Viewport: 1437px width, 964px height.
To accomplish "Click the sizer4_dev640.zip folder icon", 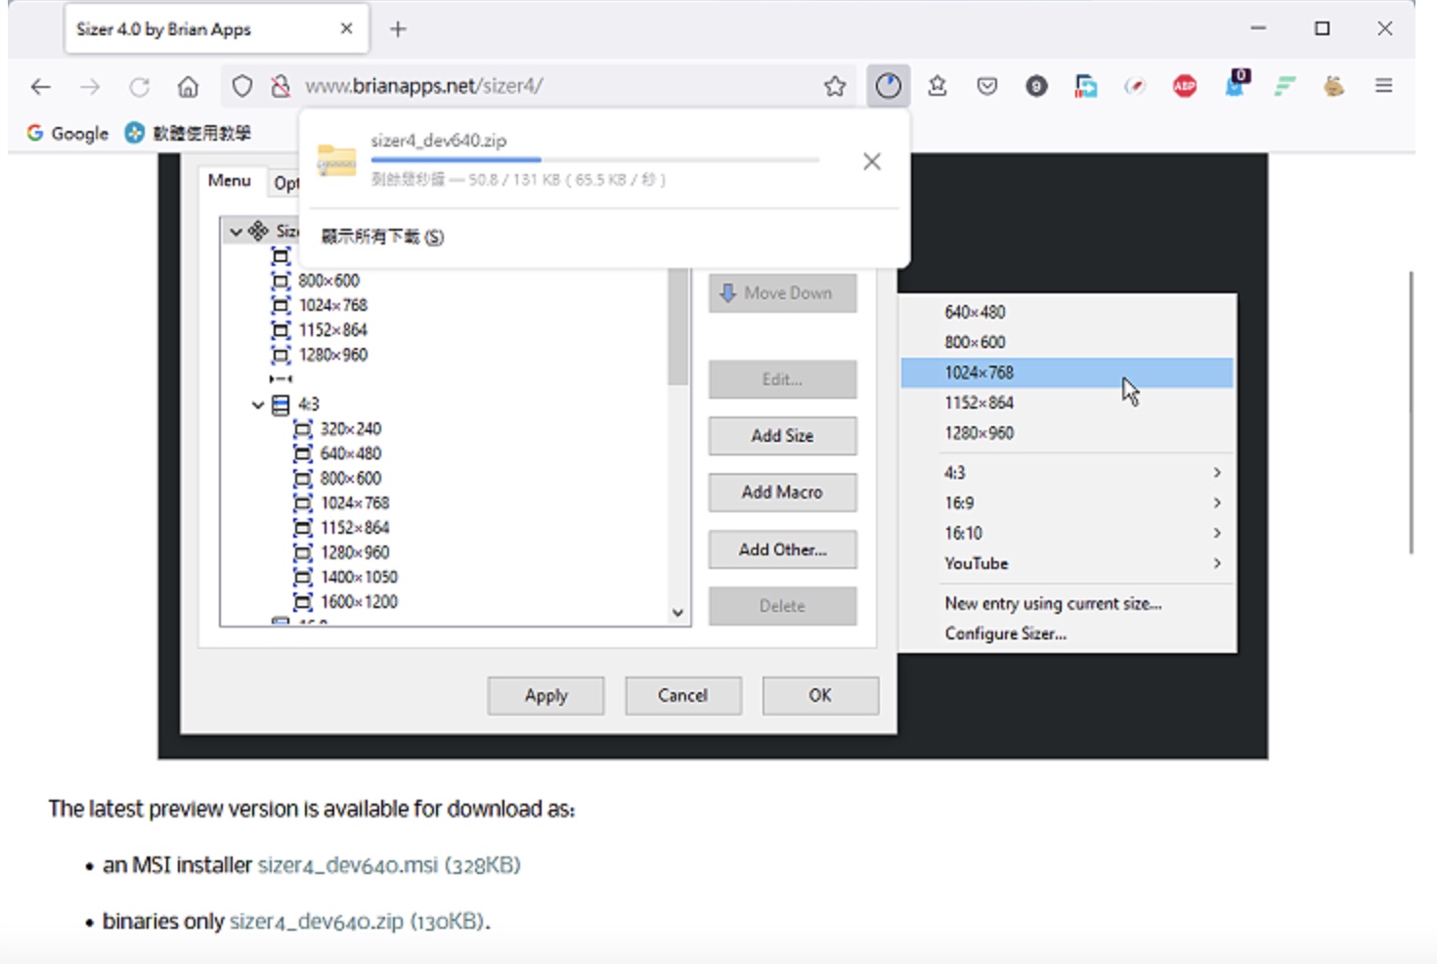I will pos(336,159).
